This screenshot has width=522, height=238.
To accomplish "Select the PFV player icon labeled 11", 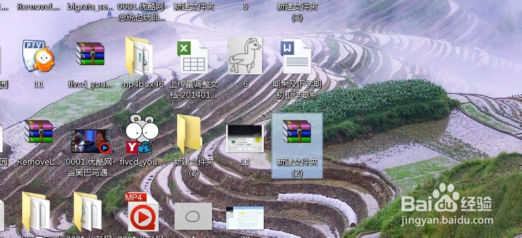I will pos(39,56).
